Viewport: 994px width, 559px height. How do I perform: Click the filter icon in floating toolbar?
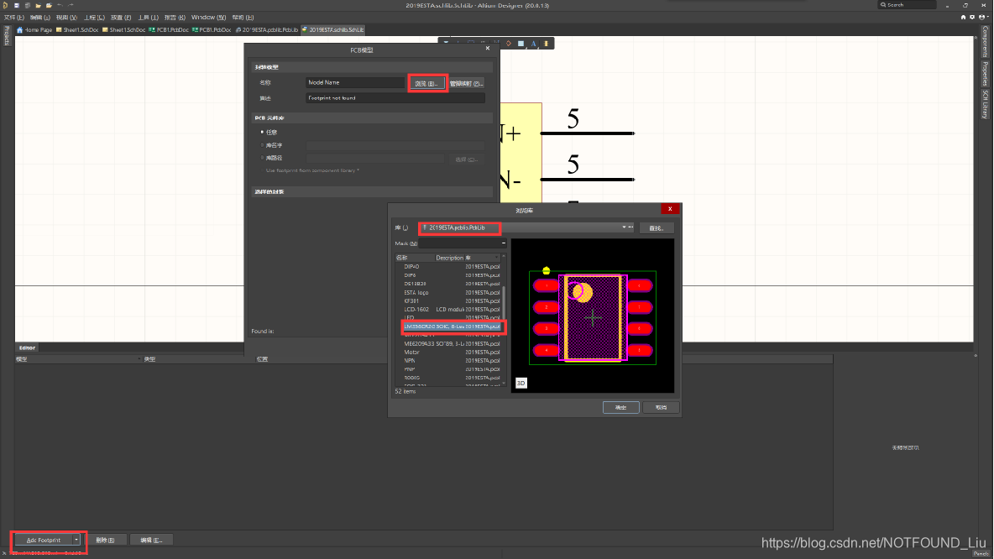coord(447,43)
